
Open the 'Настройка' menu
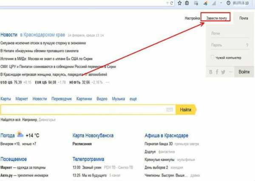pos(192,18)
